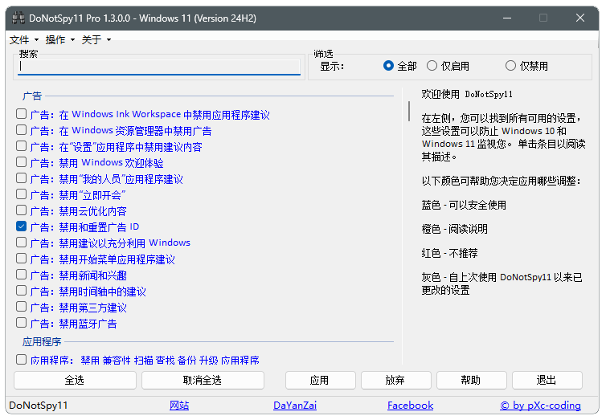Open the 文件 menu

tap(23, 39)
